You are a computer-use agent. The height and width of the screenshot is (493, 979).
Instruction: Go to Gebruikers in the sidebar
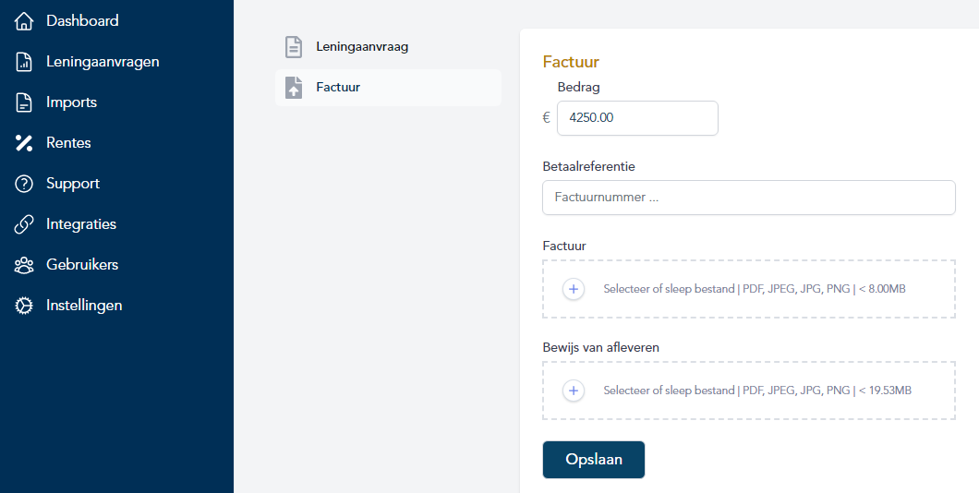pos(82,265)
